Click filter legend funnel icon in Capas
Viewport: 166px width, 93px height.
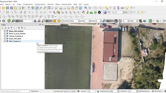tap(11, 28)
